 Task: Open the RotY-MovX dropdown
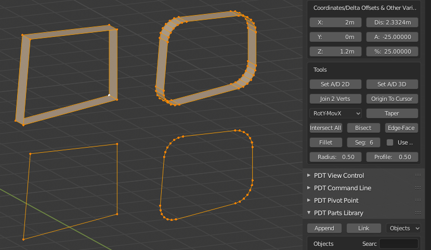[335, 113]
